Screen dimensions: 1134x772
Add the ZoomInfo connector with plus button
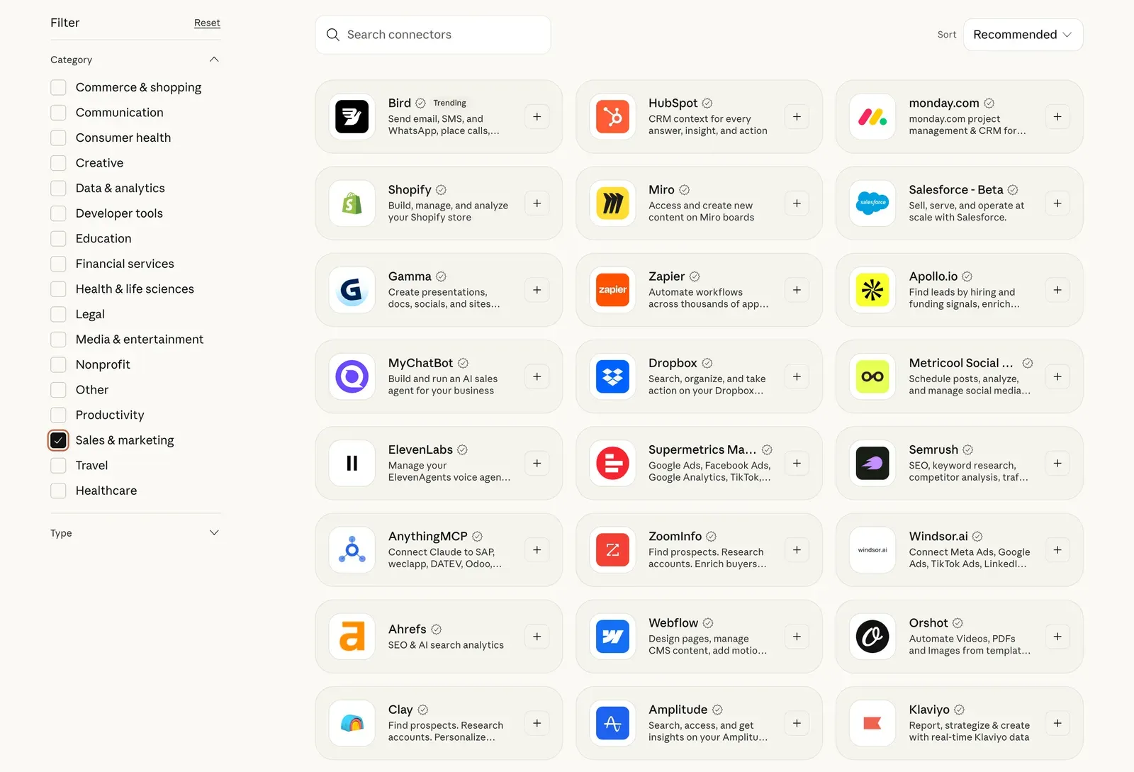(x=797, y=550)
